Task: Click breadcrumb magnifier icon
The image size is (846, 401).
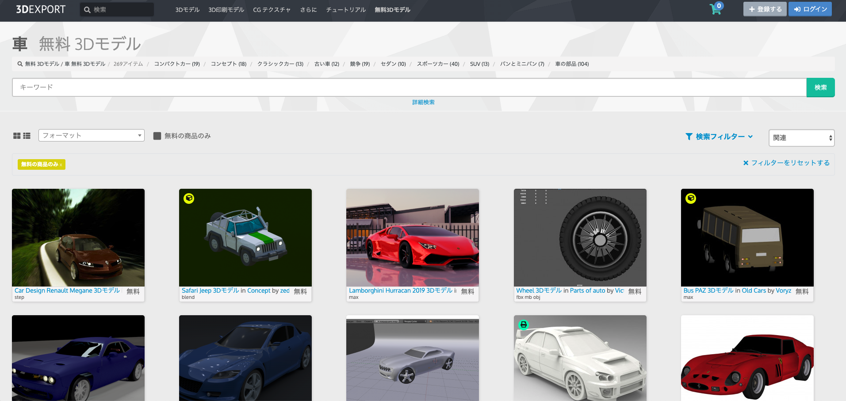Action: (20, 64)
